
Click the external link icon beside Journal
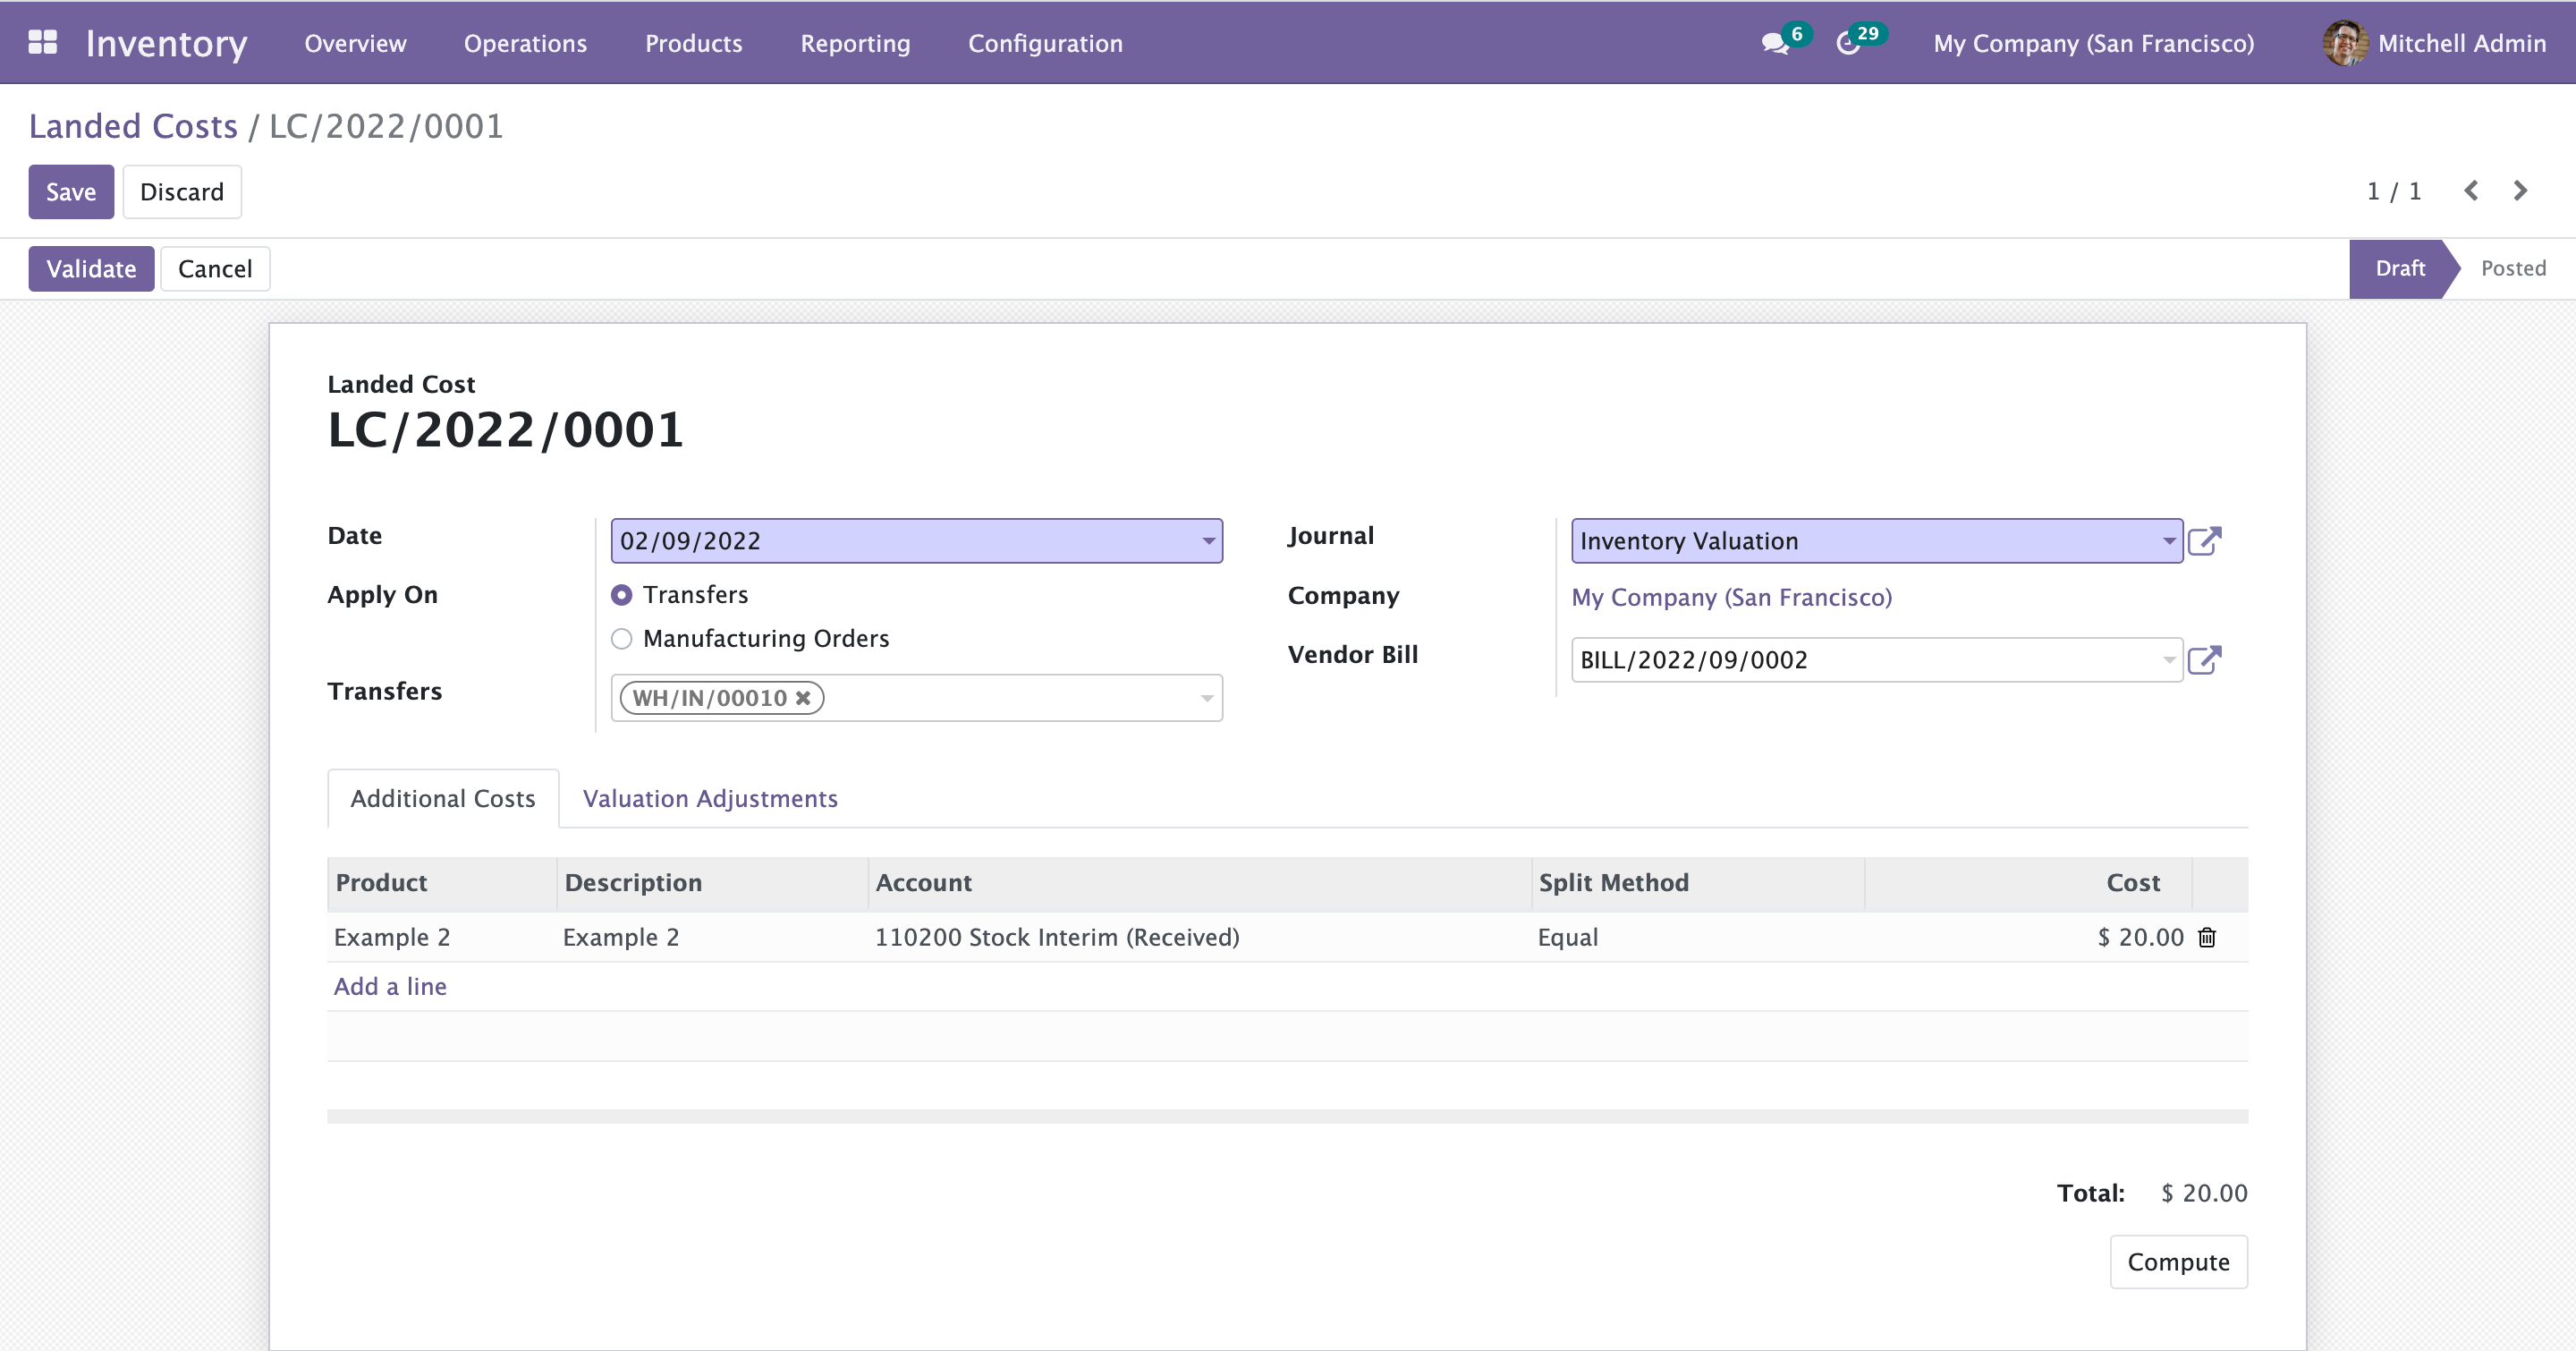click(x=2204, y=541)
